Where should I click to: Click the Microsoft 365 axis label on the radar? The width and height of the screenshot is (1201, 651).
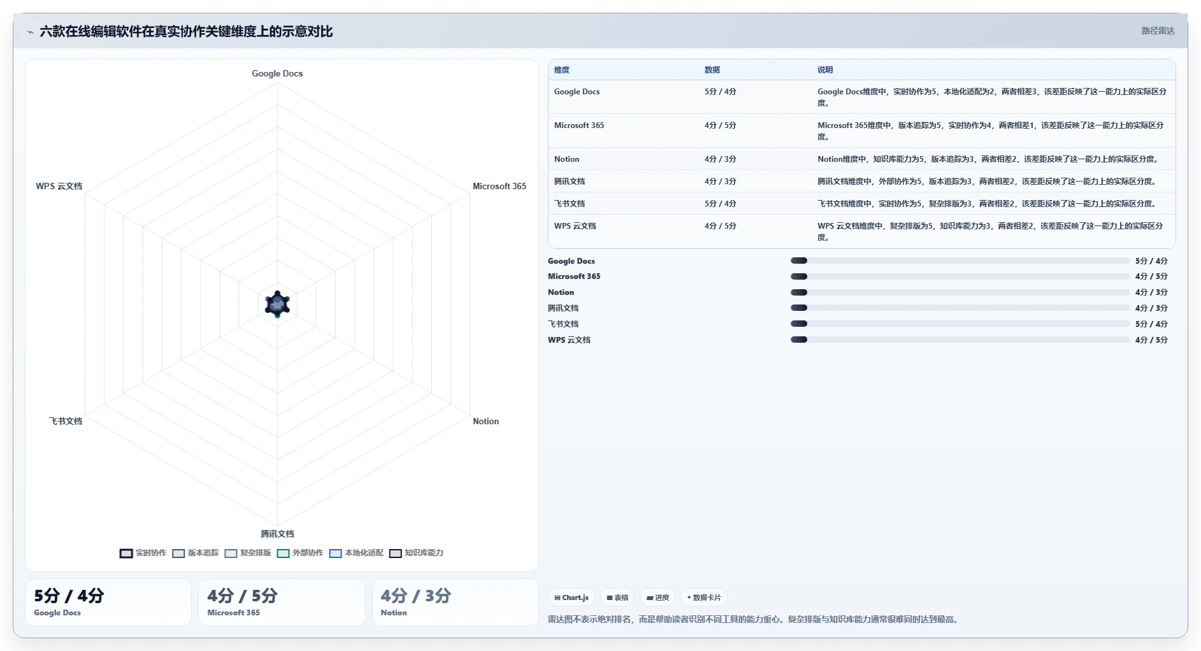coord(500,186)
